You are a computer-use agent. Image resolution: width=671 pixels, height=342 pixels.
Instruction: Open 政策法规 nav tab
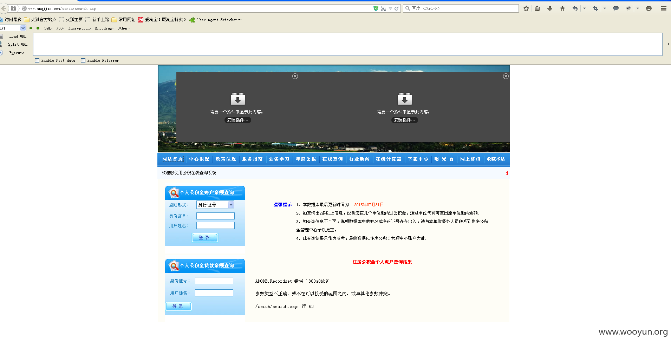coord(226,159)
